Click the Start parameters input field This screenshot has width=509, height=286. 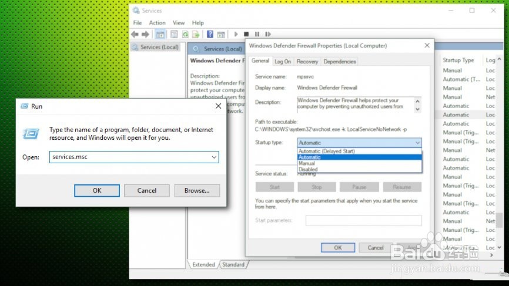click(x=364, y=220)
